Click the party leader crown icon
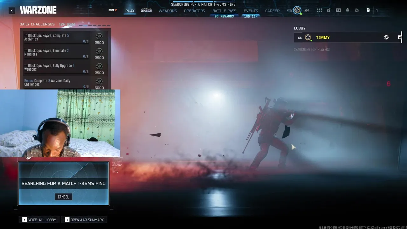The height and width of the screenshot is (229, 407). [399, 38]
